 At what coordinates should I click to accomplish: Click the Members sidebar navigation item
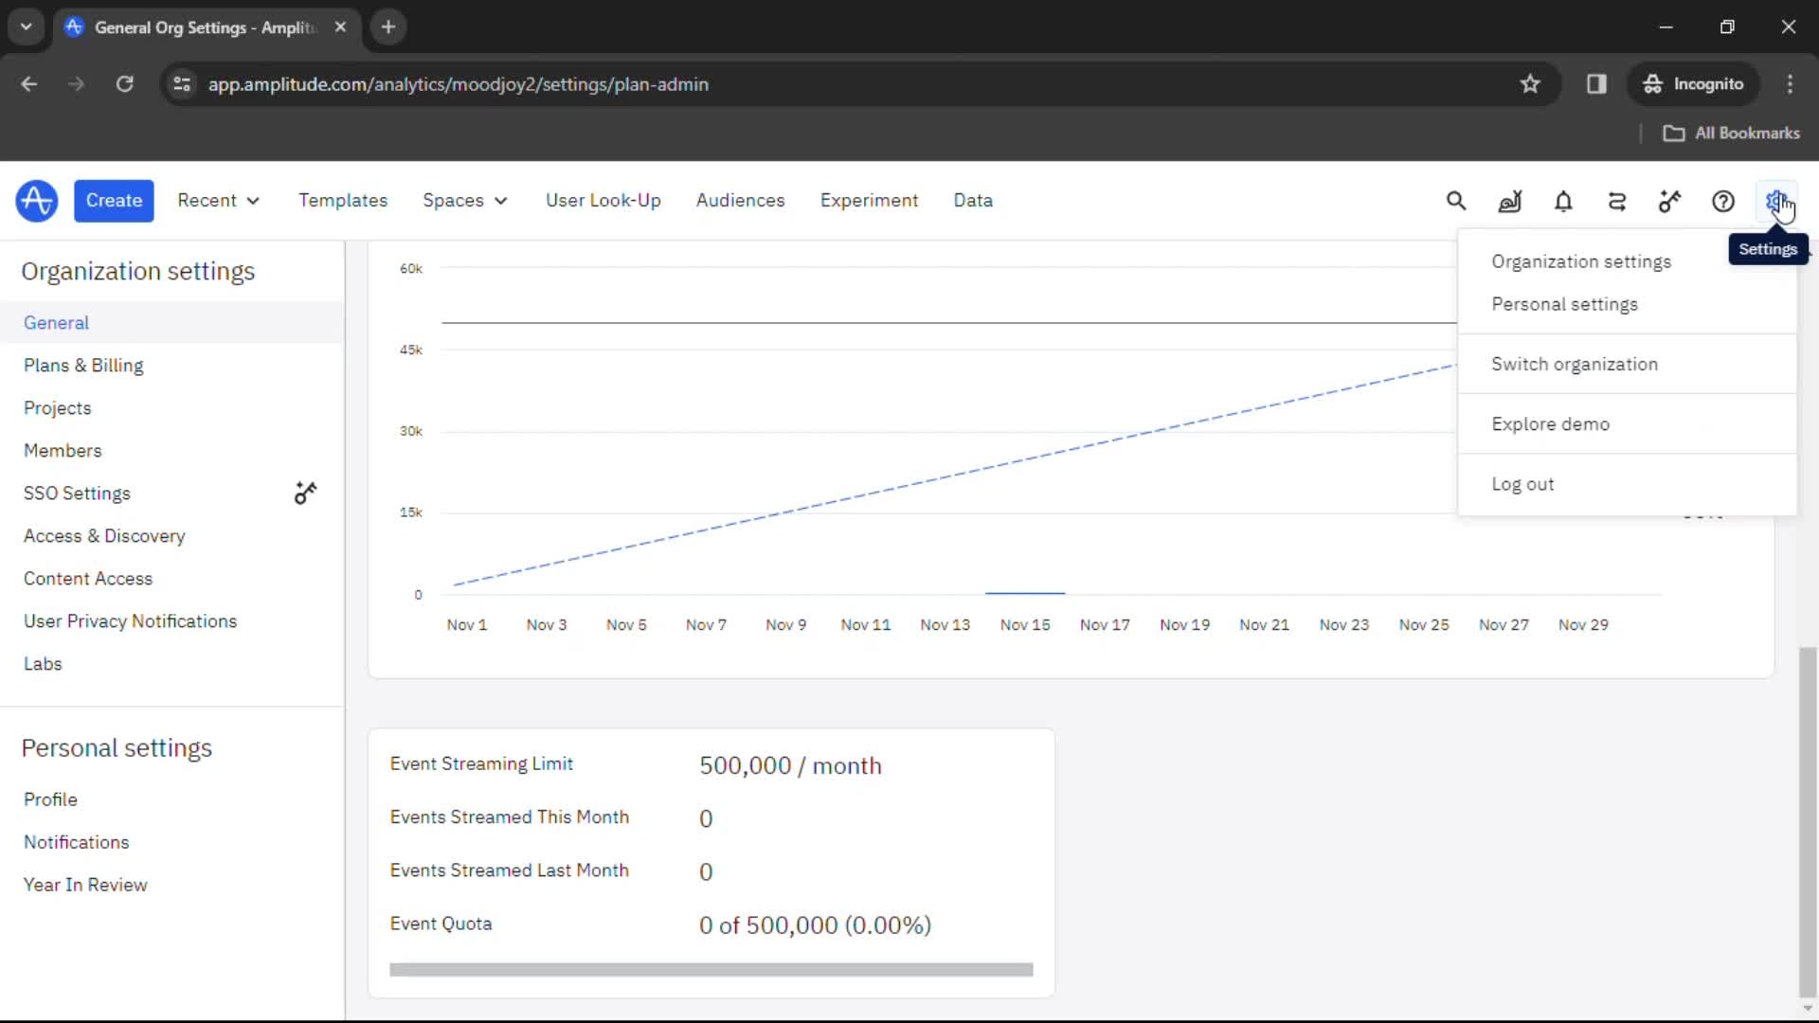[x=63, y=451]
